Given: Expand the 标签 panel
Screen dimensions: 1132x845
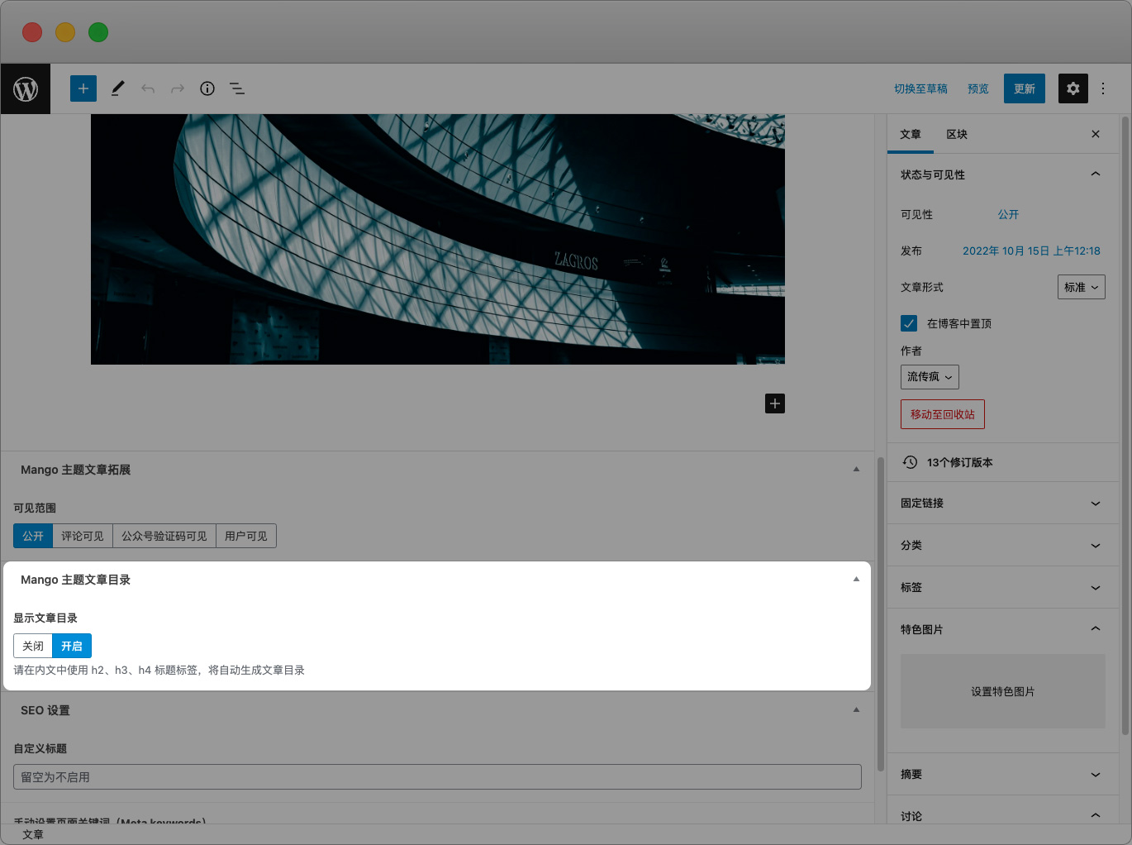Looking at the screenshot, I should click(x=1003, y=587).
